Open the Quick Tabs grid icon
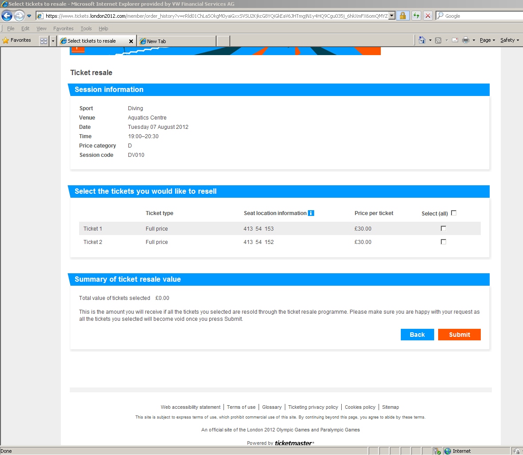 [44, 41]
